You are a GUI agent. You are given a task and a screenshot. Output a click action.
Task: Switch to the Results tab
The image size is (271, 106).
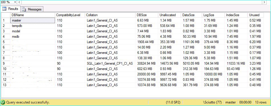10,9
